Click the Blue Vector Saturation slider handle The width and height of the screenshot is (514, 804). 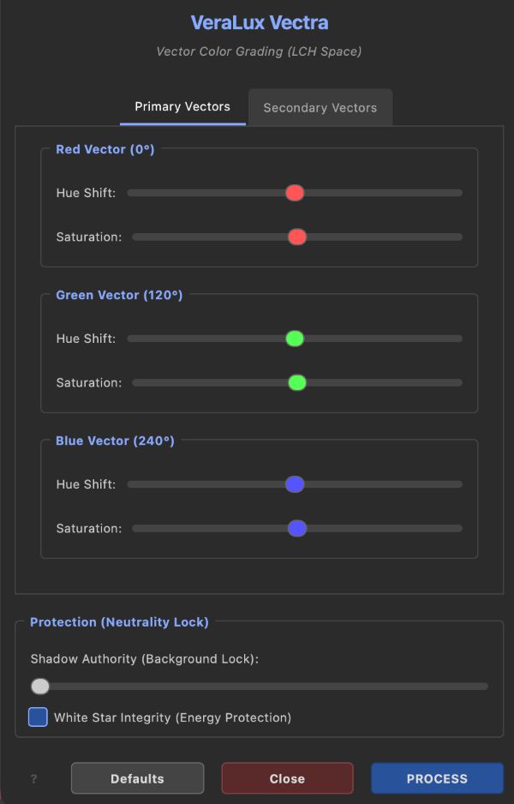tap(297, 528)
